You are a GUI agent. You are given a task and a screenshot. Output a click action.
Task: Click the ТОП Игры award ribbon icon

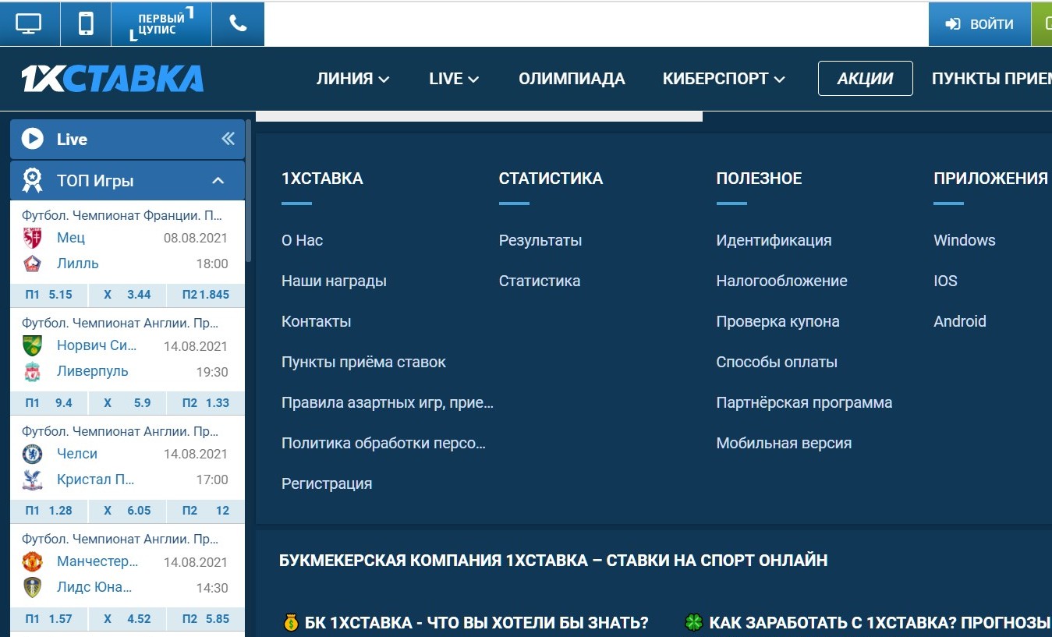point(32,180)
